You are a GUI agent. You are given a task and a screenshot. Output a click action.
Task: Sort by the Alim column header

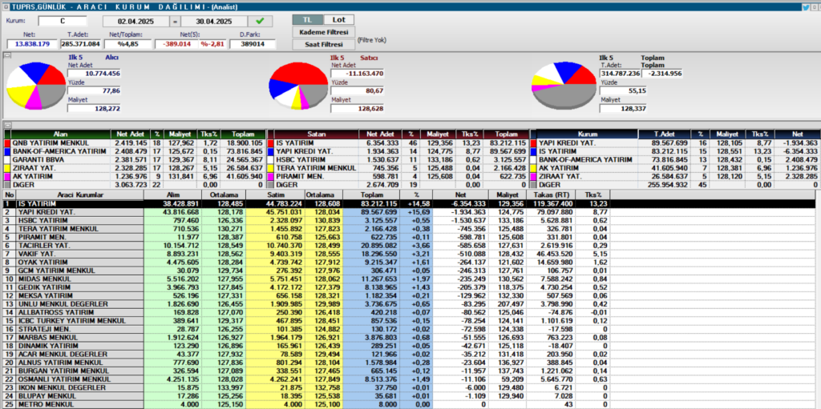[x=173, y=194]
